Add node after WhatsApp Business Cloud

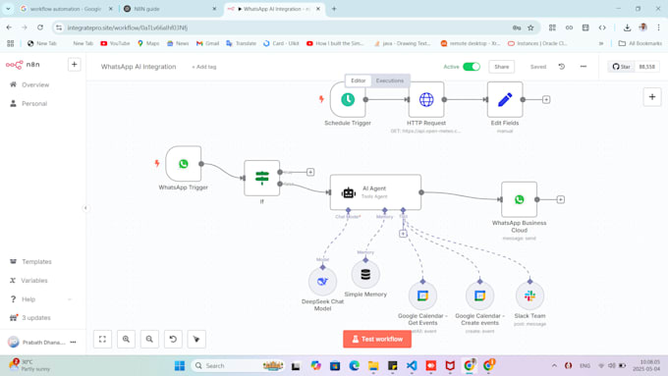[x=561, y=199]
